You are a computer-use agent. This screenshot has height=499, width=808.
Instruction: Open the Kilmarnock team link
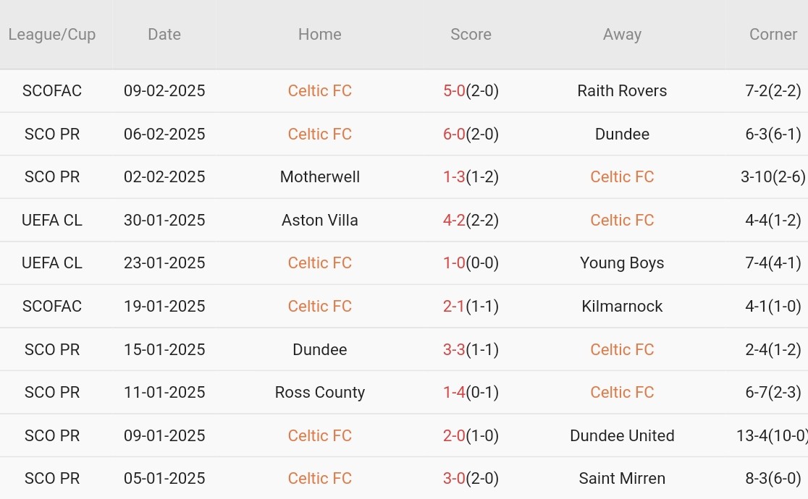point(622,306)
